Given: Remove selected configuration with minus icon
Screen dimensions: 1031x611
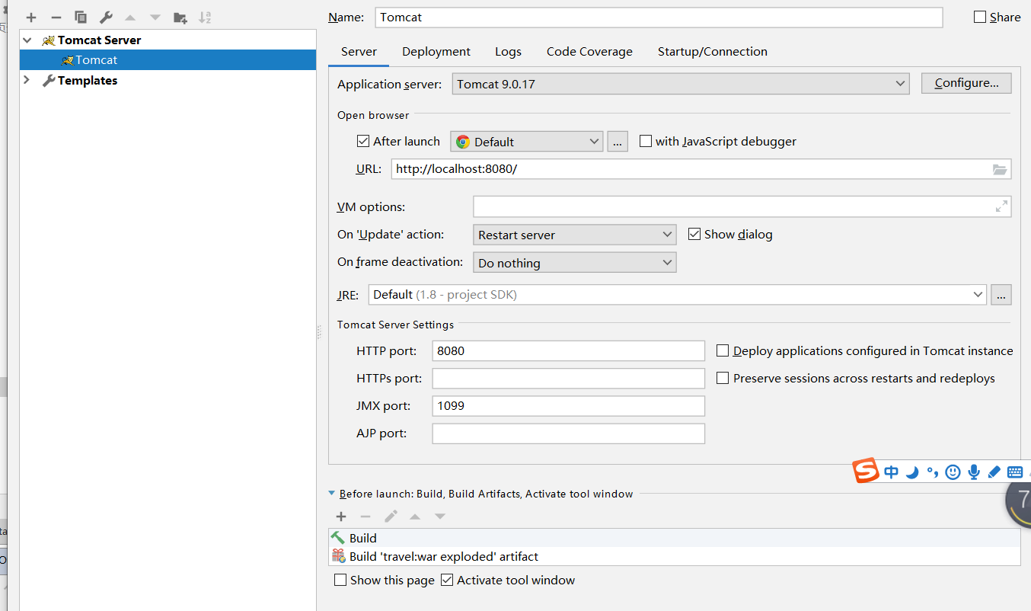Looking at the screenshot, I should pyautogui.click(x=56, y=18).
